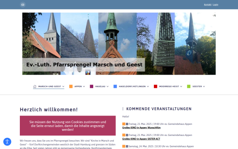Click the Kommende Veranstaltungen heading
The width and height of the screenshot is (238, 149).
pyautogui.click(x=159, y=109)
